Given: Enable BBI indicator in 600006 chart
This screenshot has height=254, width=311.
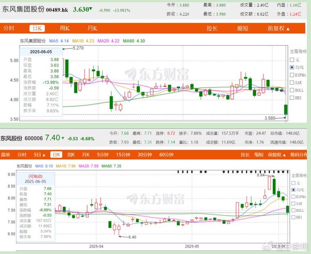Looking at the screenshot, I should pos(293,217).
